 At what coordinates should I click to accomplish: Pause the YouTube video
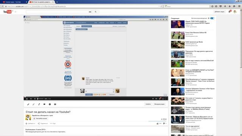[27, 99]
